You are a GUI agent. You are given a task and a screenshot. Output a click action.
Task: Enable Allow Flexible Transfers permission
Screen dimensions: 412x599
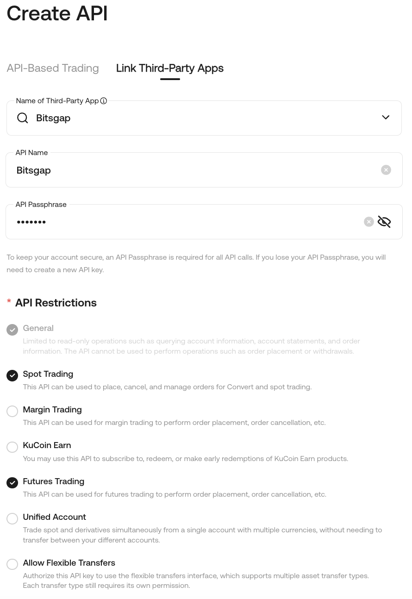tap(12, 564)
